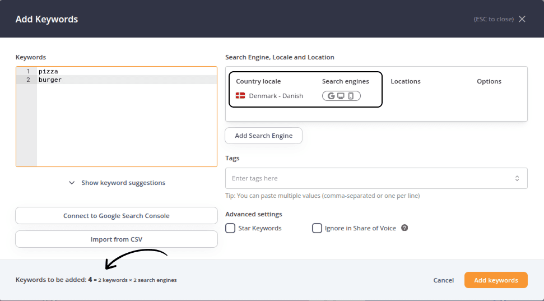The height and width of the screenshot is (301, 544).
Task: Select the Denmark - Danish locale text
Action: click(x=276, y=96)
